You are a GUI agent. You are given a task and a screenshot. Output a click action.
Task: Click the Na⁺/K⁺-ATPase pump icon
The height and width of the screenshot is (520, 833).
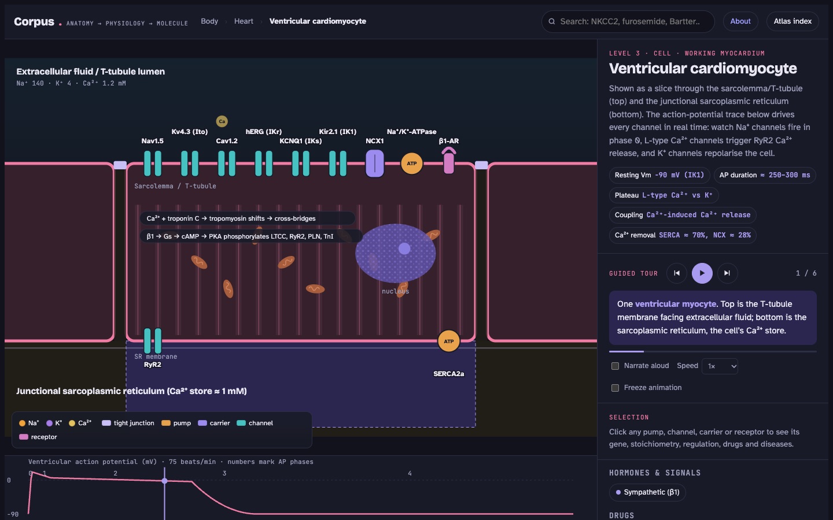point(412,164)
